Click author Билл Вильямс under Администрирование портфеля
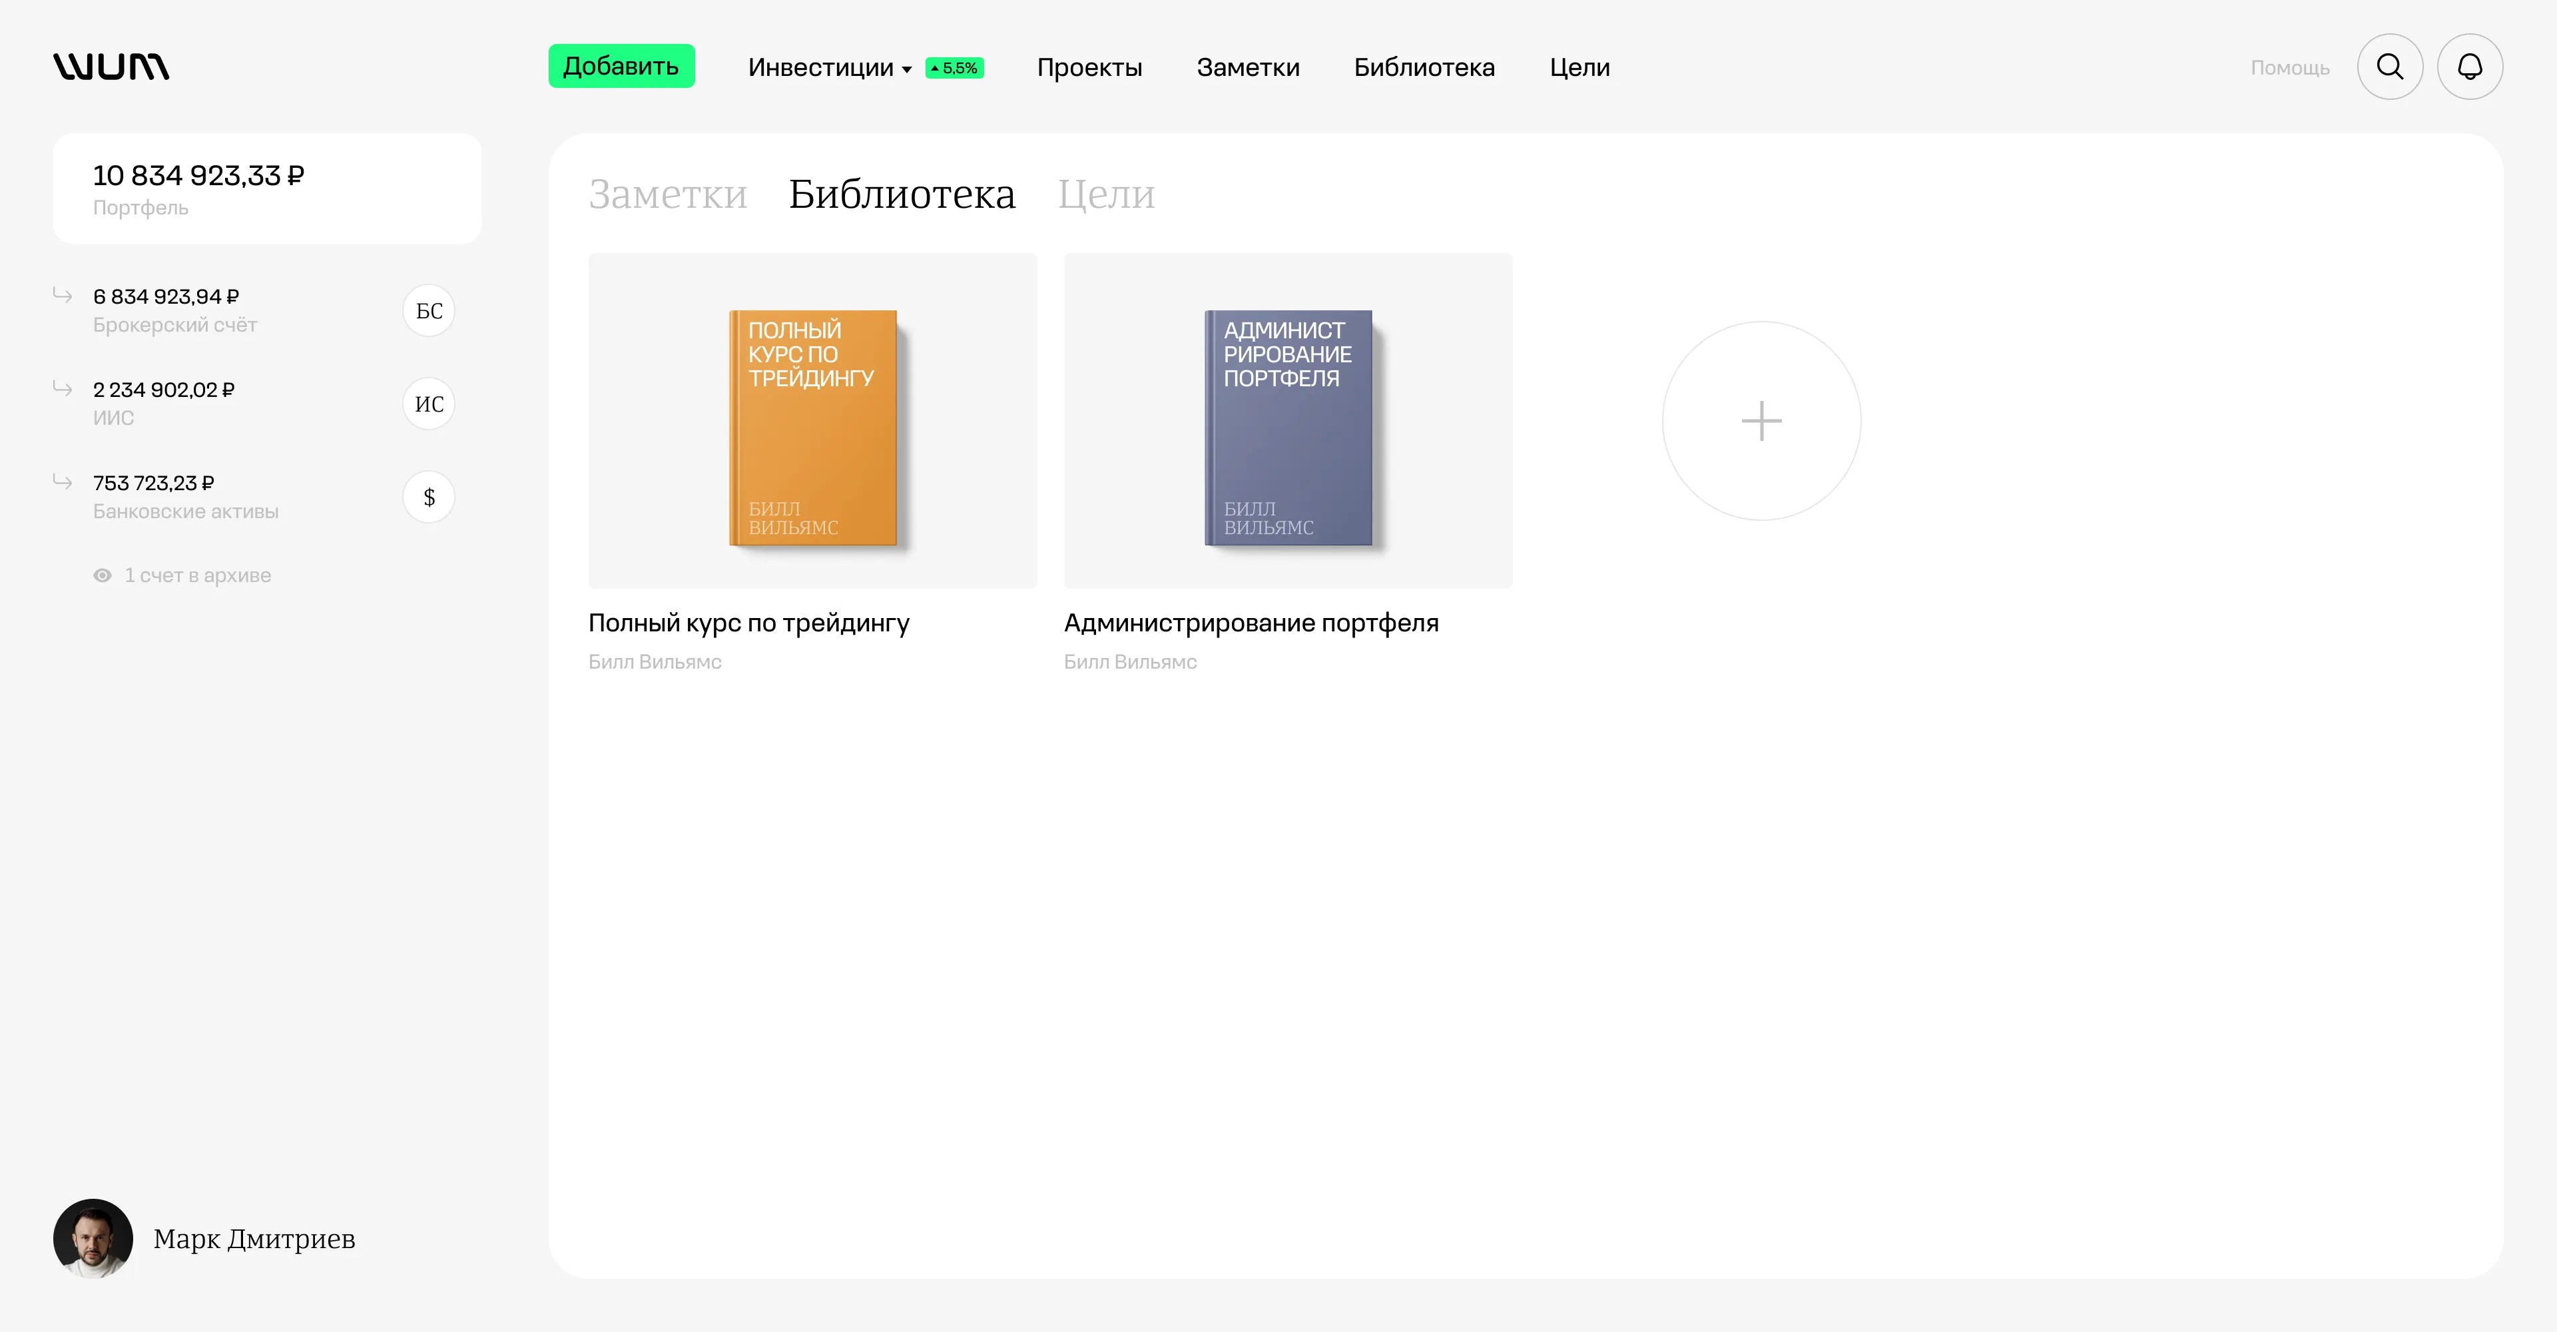The image size is (2557, 1332). 1131,662
